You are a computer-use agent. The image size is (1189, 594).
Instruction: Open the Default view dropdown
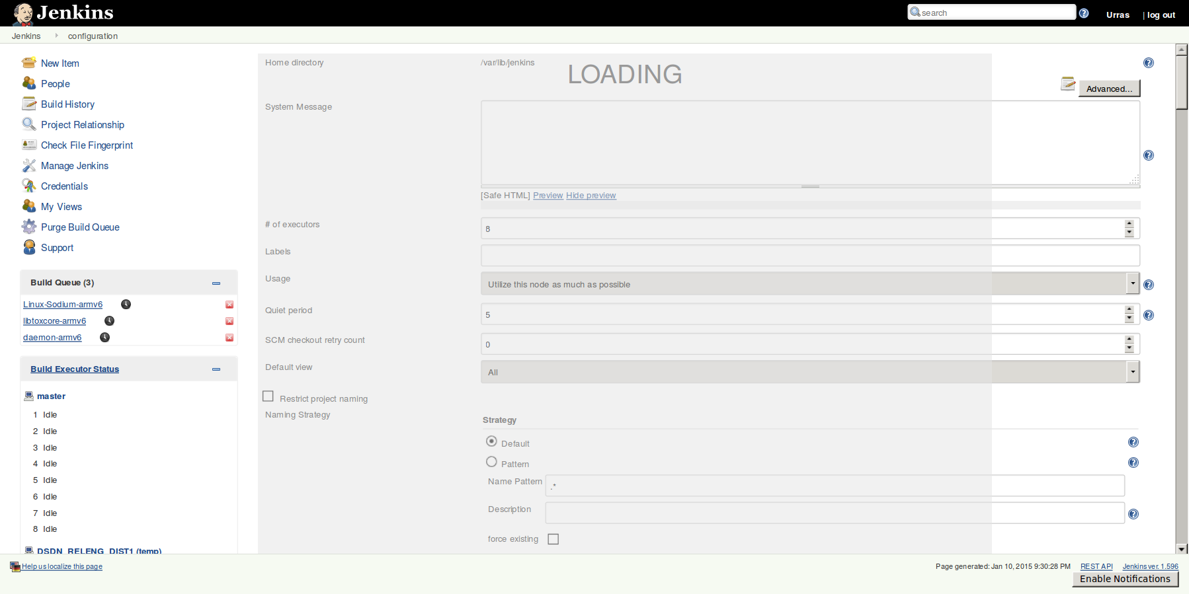point(810,371)
